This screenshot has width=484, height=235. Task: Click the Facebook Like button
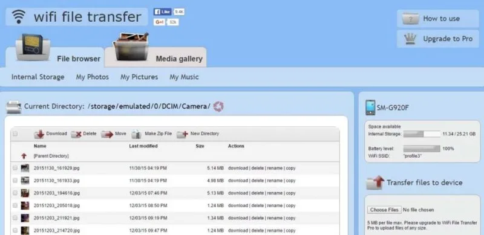(162, 11)
